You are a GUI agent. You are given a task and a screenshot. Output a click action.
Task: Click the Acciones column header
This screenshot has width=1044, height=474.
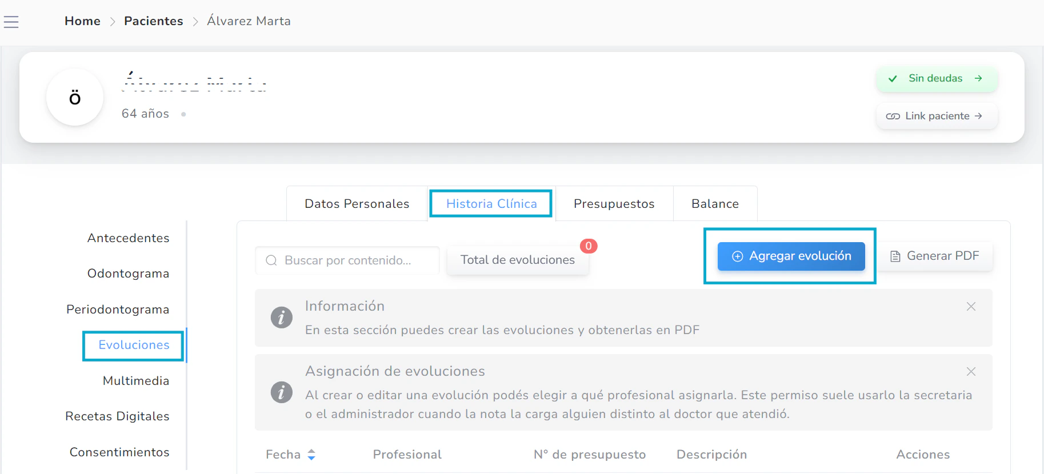pos(923,455)
